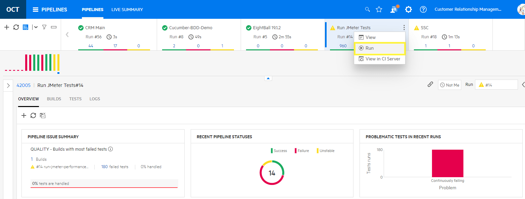Viewport: 525px width, 199px height.
Task: Open the help question mark icon
Action: (x=423, y=9)
